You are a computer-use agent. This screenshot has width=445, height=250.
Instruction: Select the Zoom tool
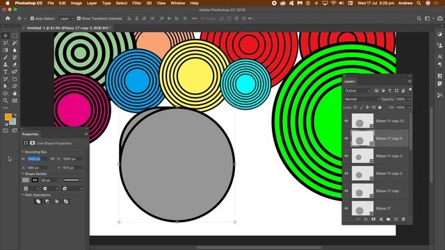pos(6,101)
